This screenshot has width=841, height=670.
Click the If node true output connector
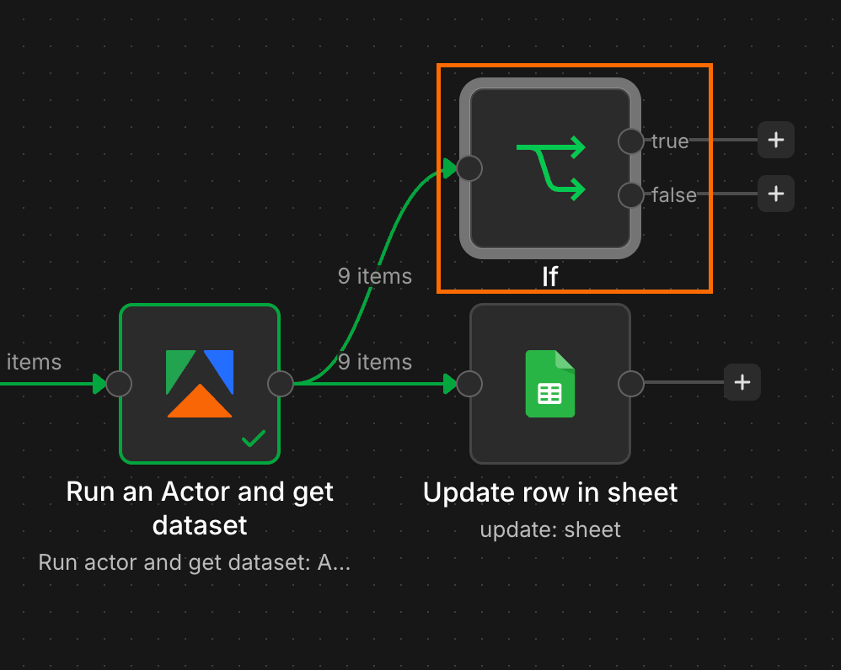tap(630, 141)
